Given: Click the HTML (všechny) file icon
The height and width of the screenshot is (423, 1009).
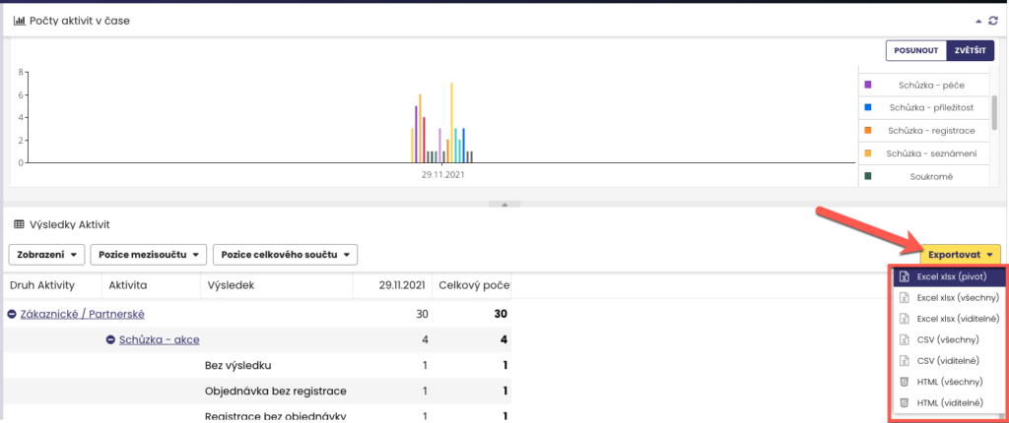Looking at the screenshot, I should coord(904,382).
